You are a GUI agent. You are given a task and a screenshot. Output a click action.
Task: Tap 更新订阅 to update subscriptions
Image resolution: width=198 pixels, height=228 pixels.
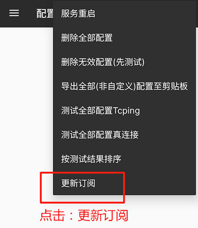point(125,183)
